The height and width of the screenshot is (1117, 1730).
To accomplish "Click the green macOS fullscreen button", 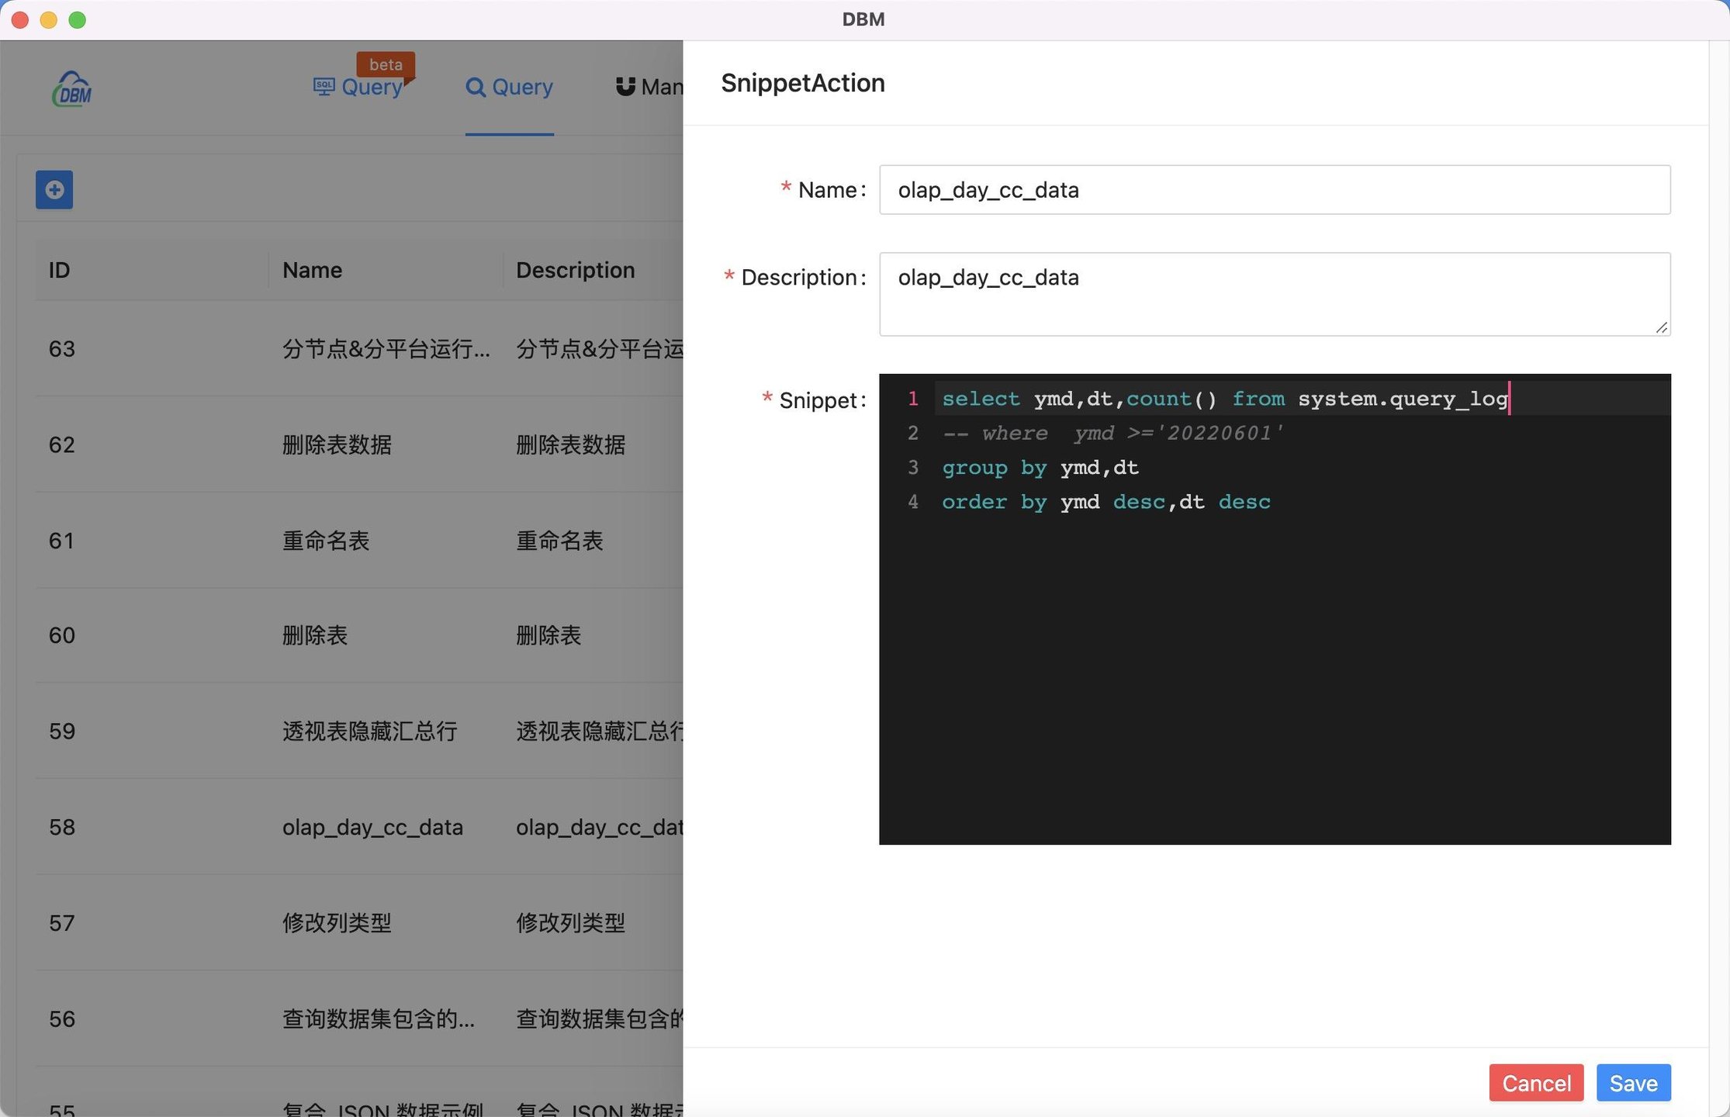I will coord(77,19).
